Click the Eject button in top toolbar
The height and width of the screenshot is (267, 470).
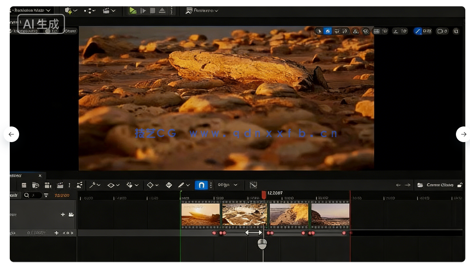pos(162,11)
